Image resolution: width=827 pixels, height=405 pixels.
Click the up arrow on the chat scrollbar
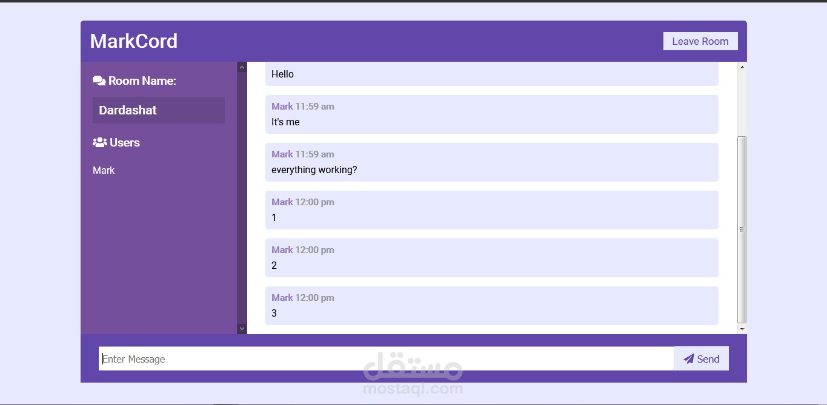(742, 67)
